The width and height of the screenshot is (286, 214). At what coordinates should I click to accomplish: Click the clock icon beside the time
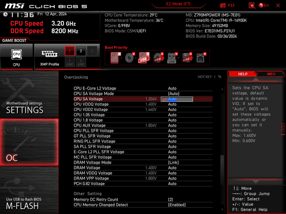(x=5, y=14)
